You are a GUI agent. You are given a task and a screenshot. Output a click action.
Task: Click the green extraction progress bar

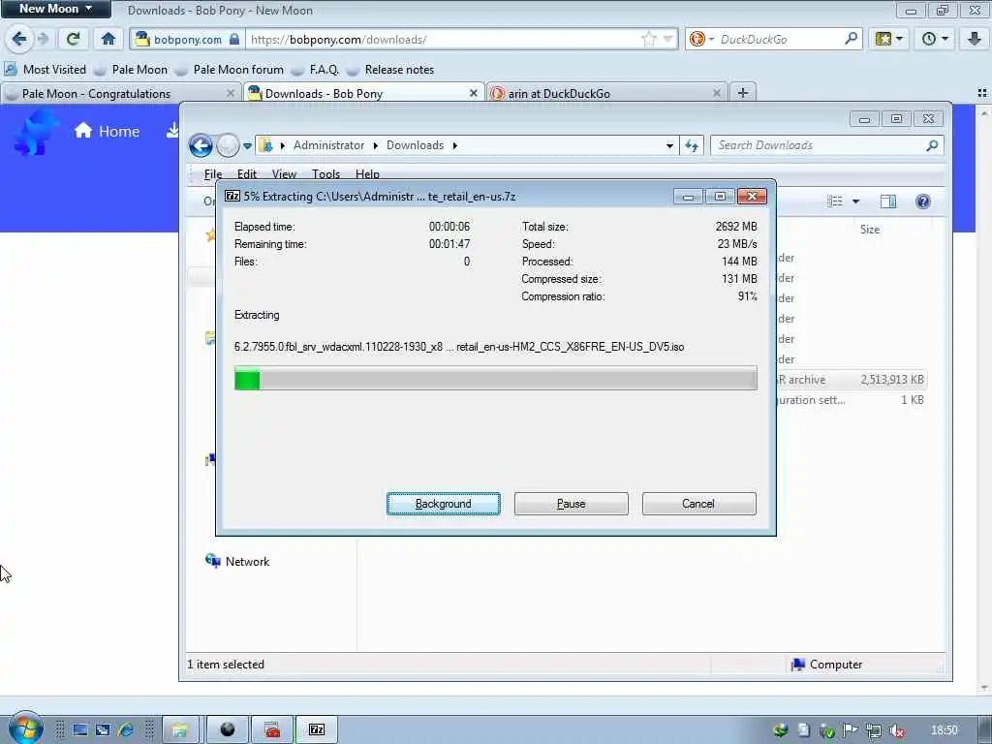click(495, 379)
